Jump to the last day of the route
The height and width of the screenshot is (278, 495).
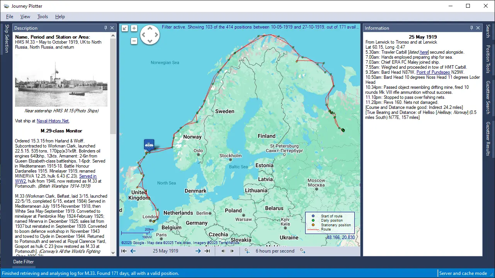[x=207, y=251]
